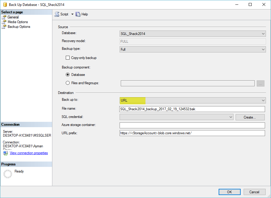Open the Database dropdown showing SQL_Shack2014
Viewport: 271px width, 198px height.
pyautogui.click(x=192, y=33)
